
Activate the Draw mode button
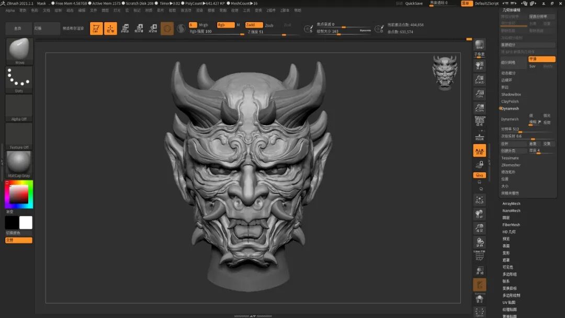pos(110,29)
